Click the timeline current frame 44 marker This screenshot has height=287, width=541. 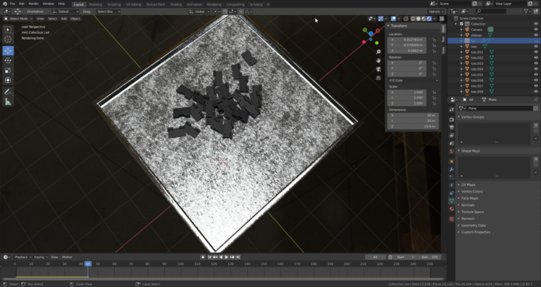tap(88, 264)
